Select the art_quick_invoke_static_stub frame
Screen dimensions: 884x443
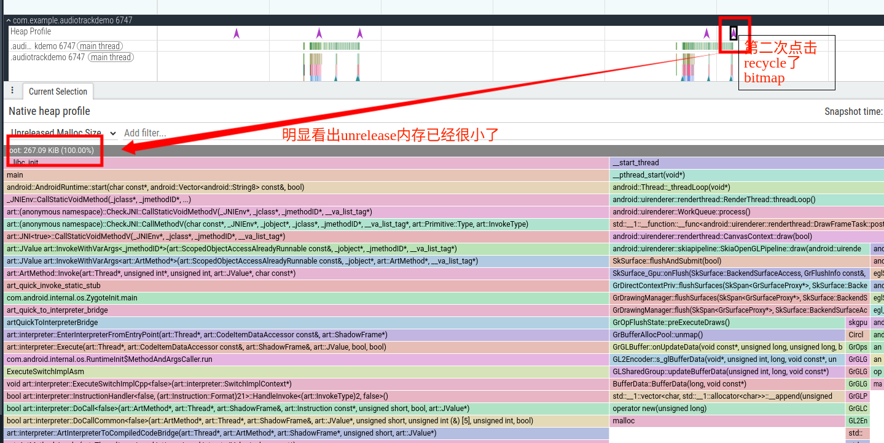coord(307,286)
